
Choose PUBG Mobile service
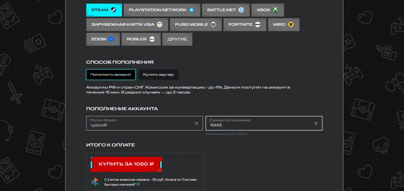tap(195, 25)
